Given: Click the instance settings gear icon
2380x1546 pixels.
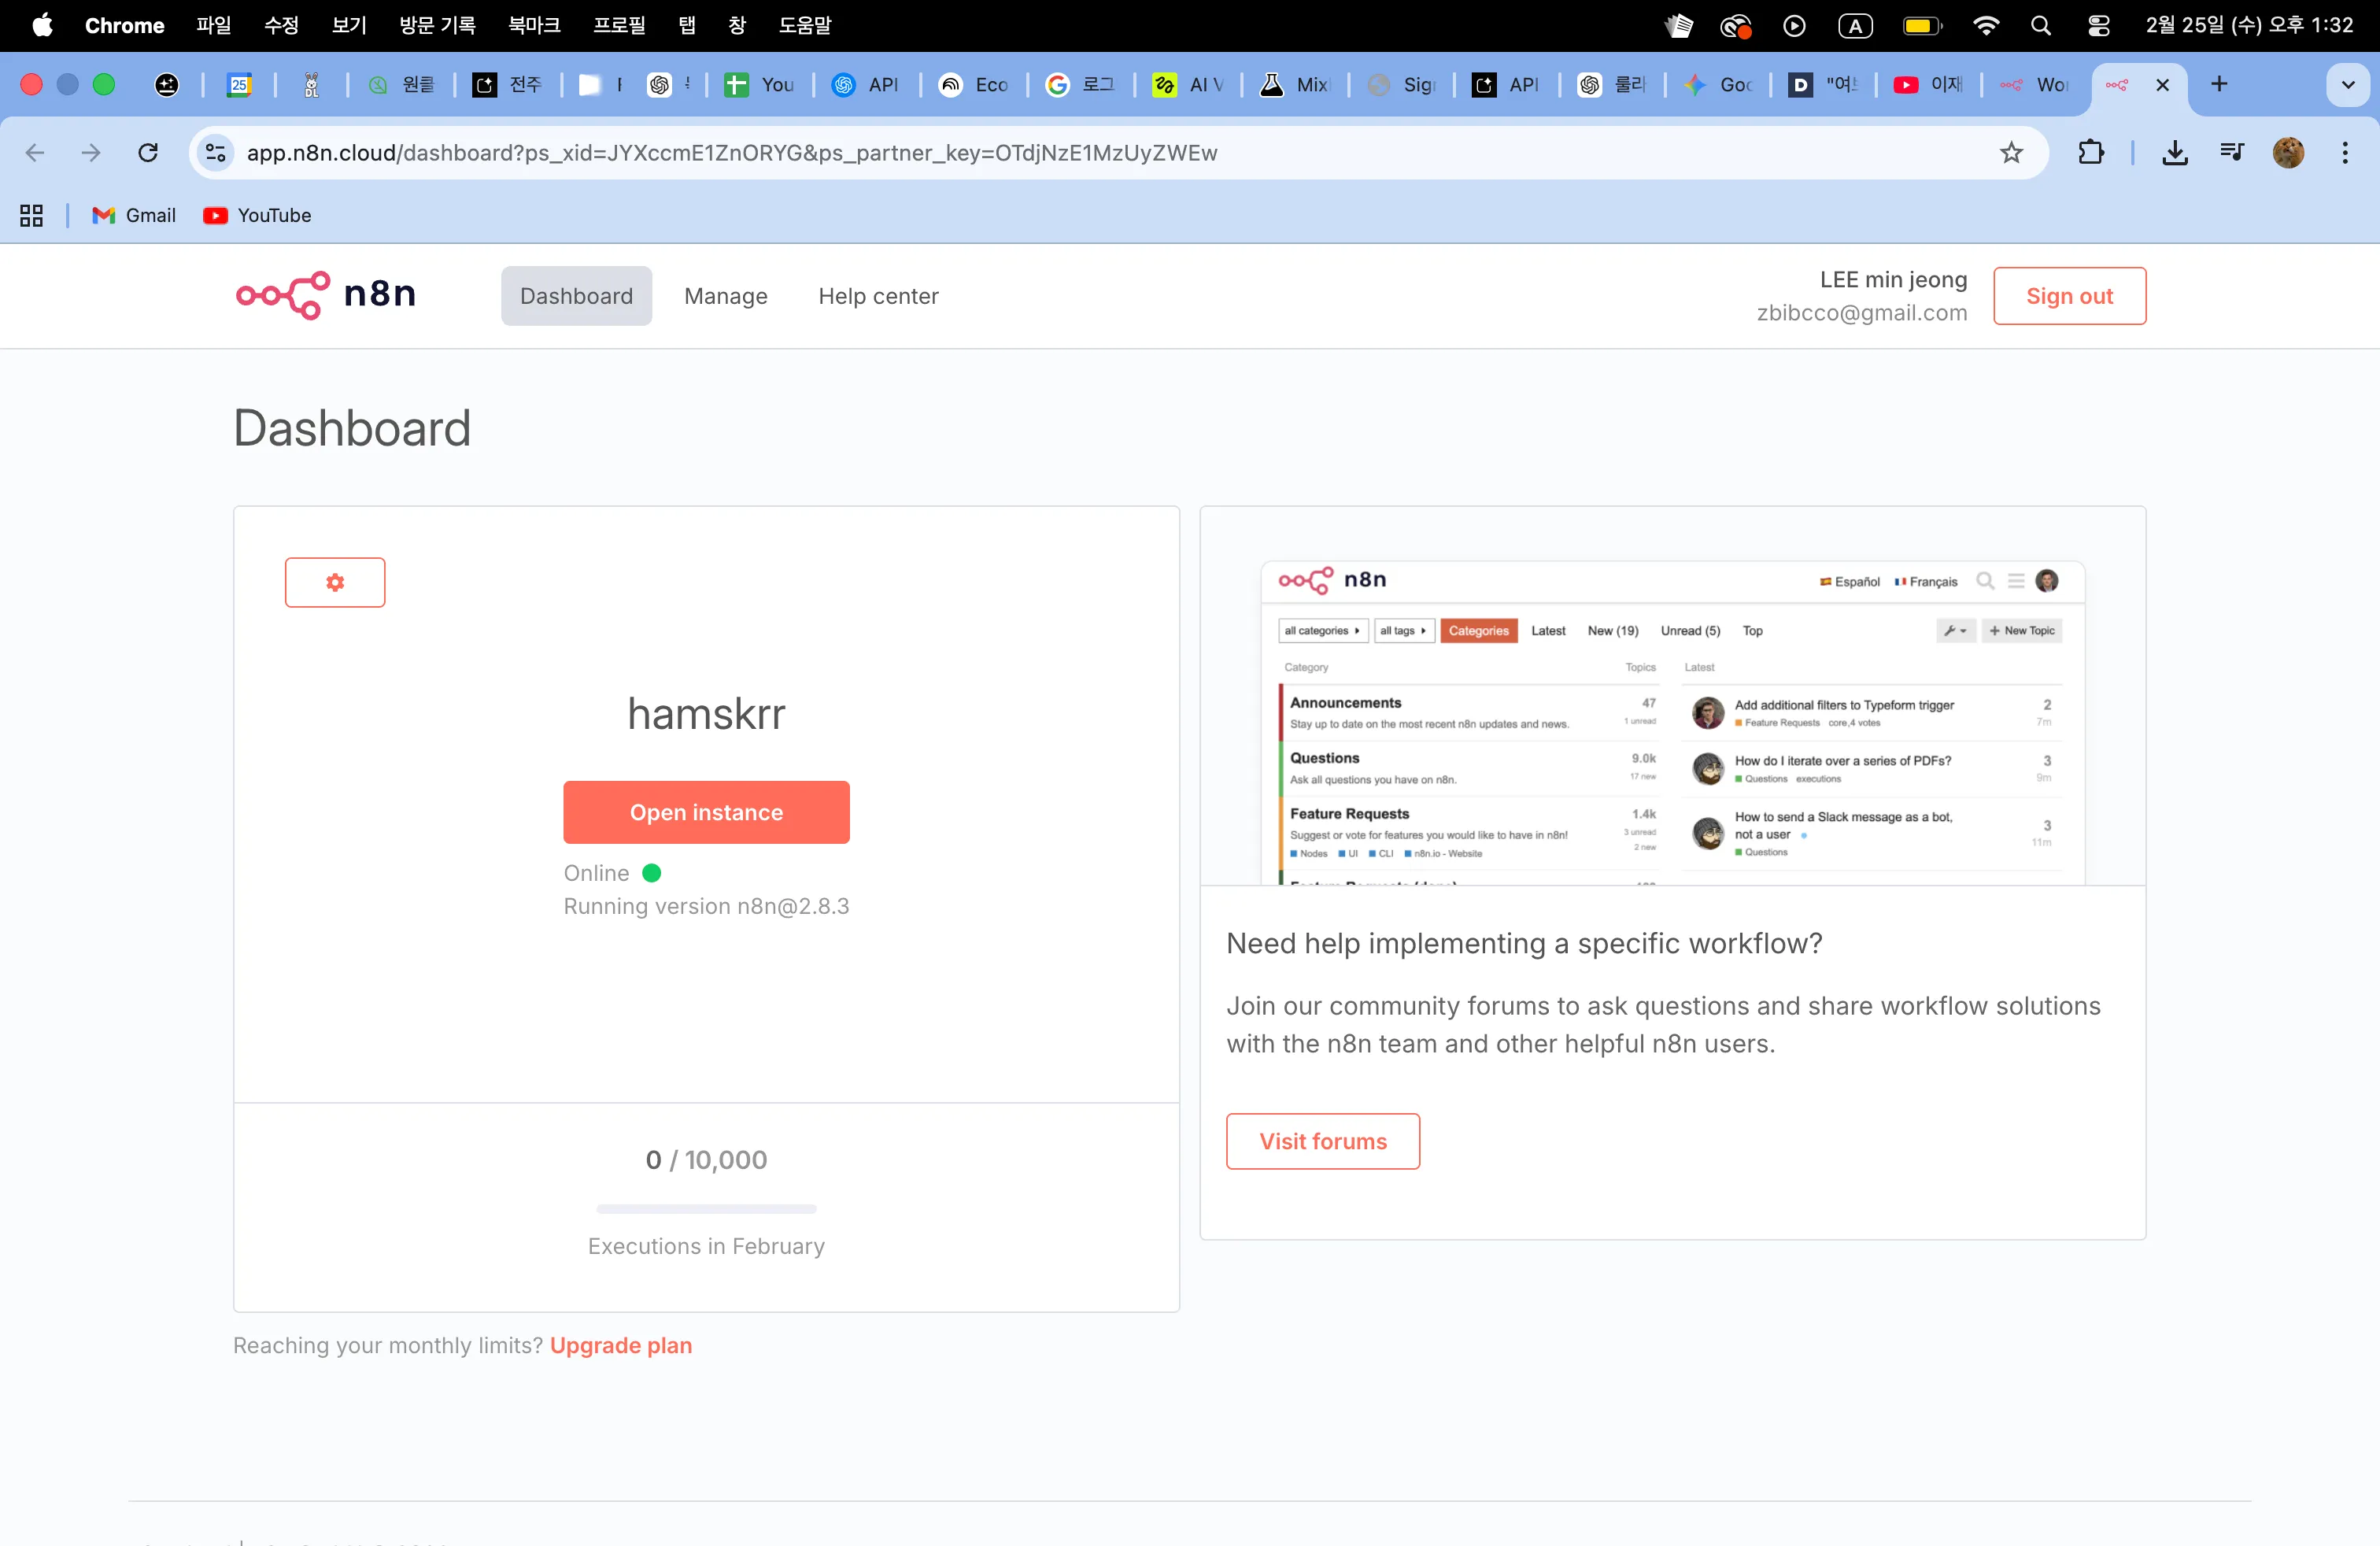Looking at the screenshot, I should pos(335,582).
